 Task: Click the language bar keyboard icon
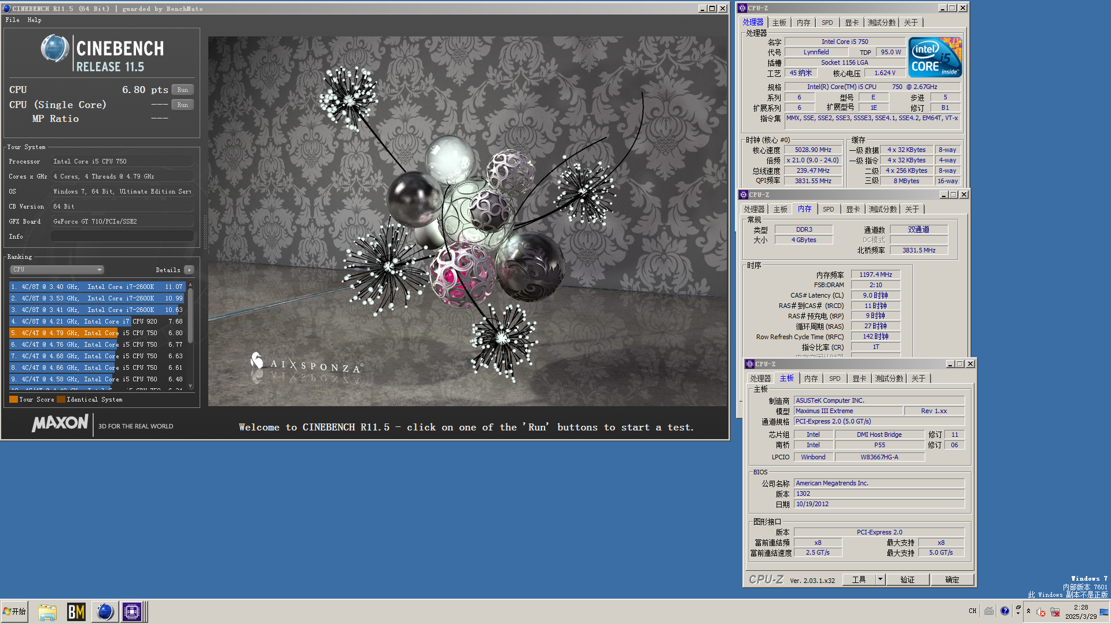(989, 611)
